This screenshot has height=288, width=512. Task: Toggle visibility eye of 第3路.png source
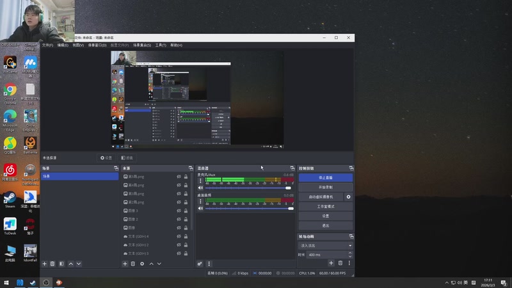point(179,194)
